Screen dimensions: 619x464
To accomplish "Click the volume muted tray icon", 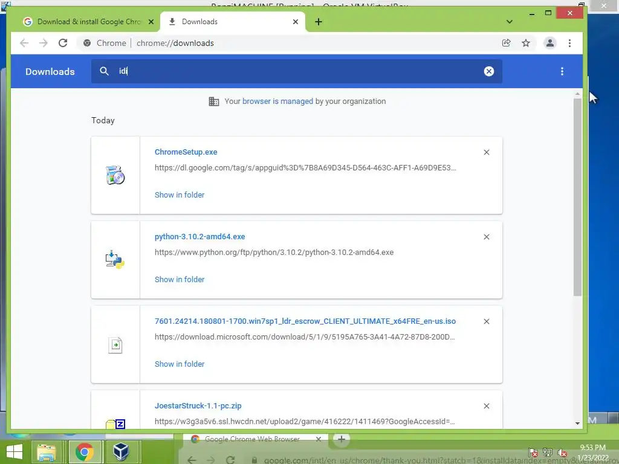I will click(x=562, y=452).
